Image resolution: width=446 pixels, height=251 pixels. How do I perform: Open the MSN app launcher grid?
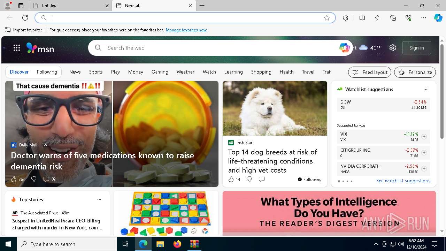click(17, 48)
